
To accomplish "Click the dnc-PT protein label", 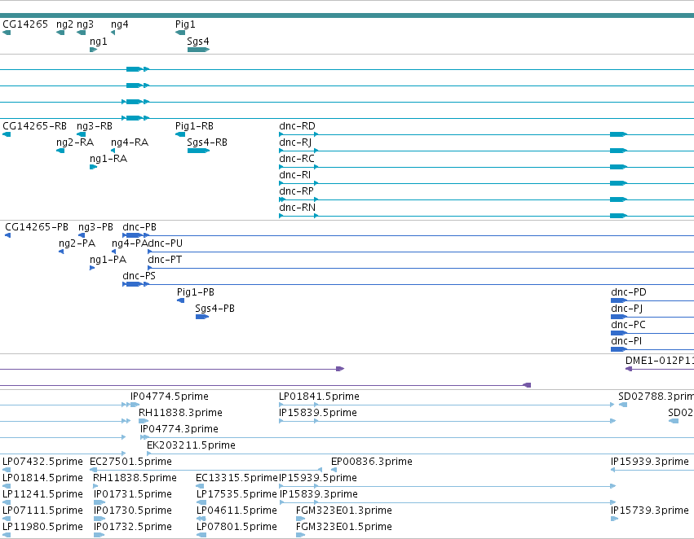I will click(x=165, y=260).
